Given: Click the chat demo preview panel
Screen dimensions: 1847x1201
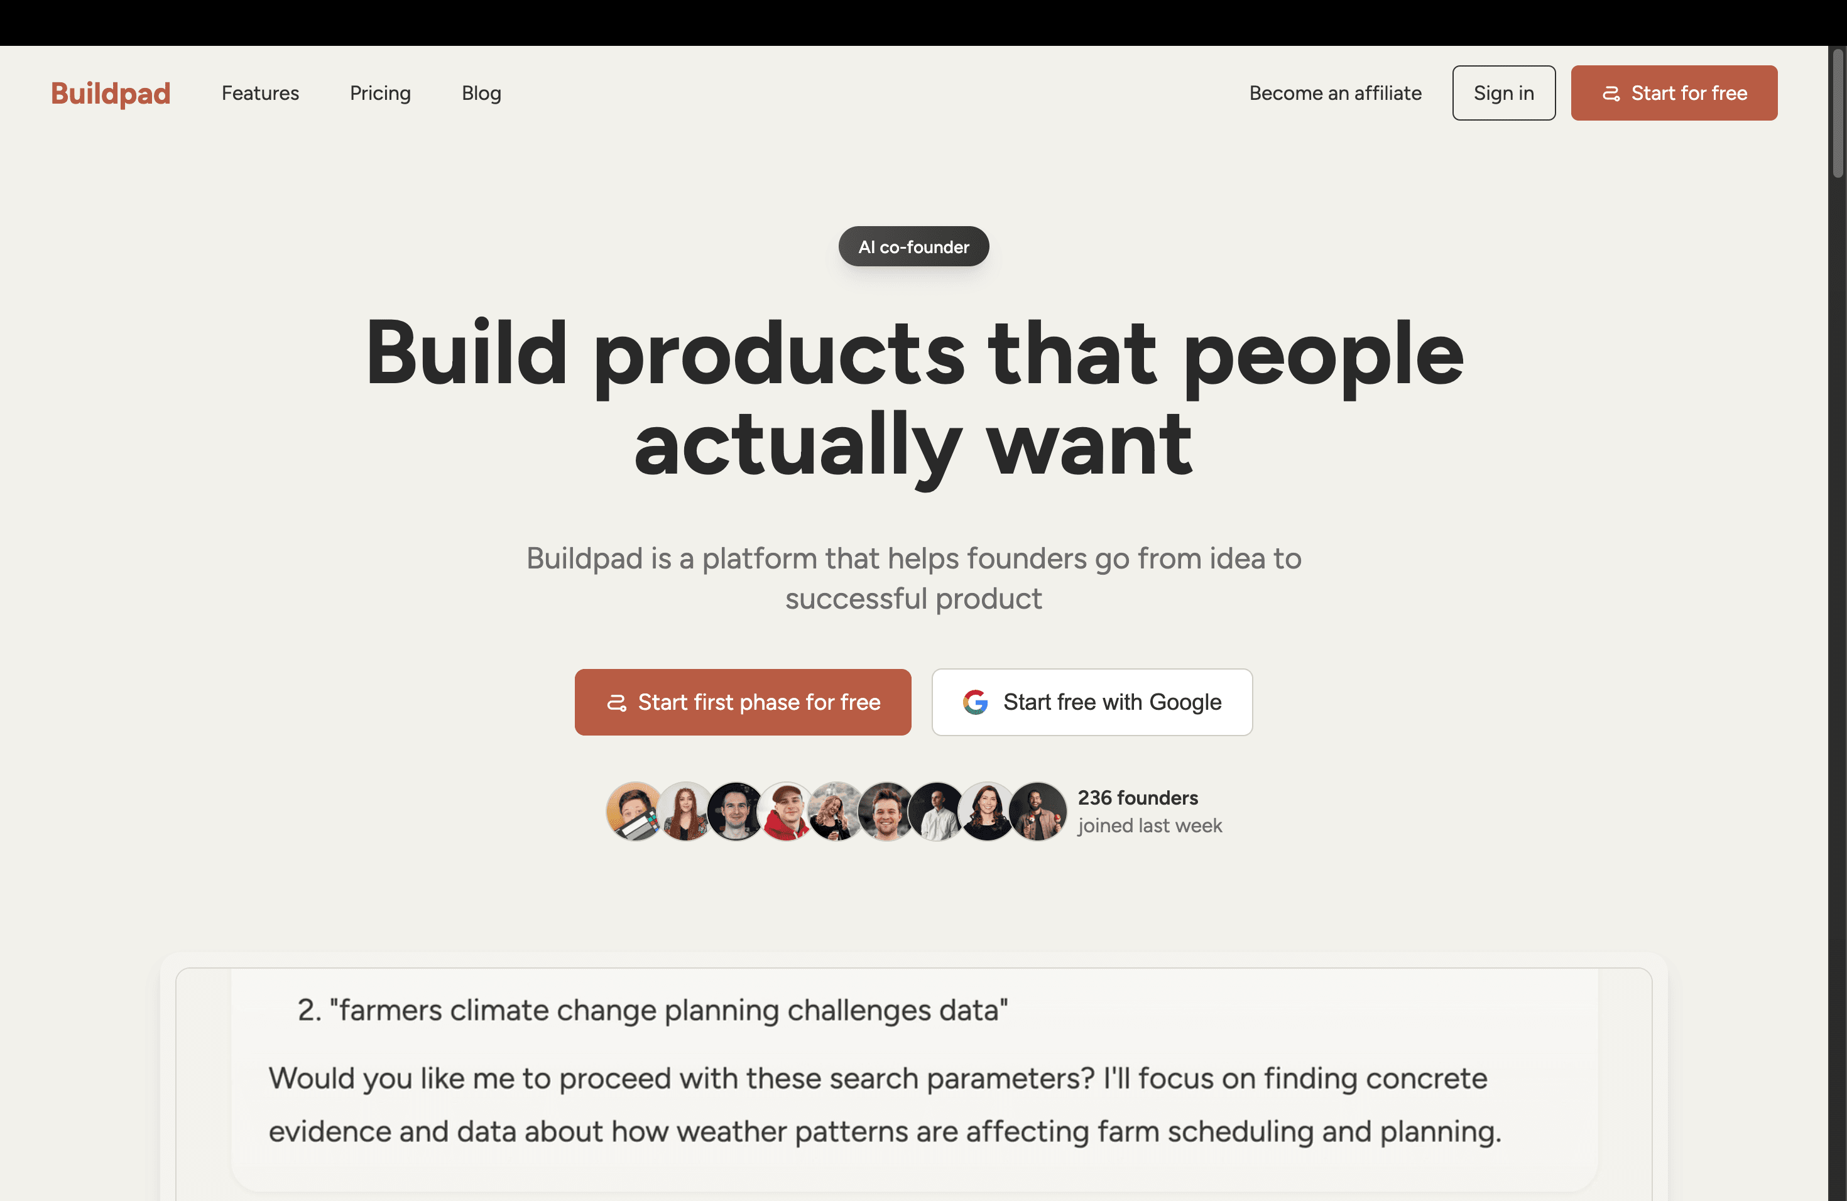Looking at the screenshot, I should click(913, 1079).
